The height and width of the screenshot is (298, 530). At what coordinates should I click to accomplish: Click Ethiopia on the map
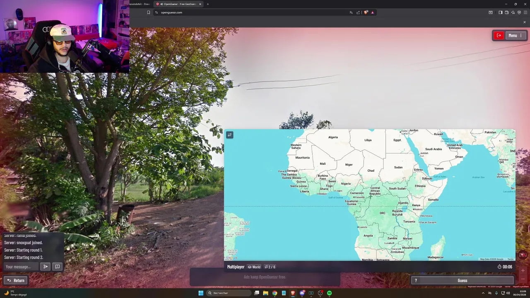pos(420,186)
